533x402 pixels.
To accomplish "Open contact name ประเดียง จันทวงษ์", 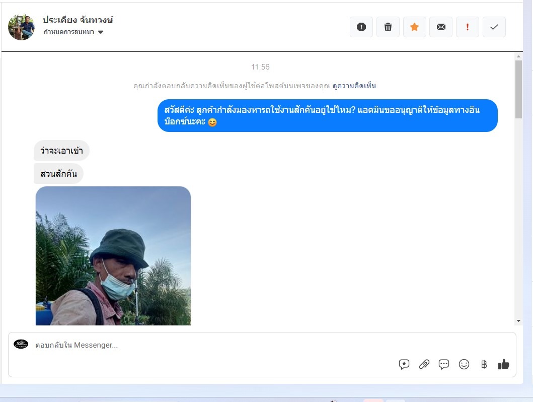I will [78, 20].
